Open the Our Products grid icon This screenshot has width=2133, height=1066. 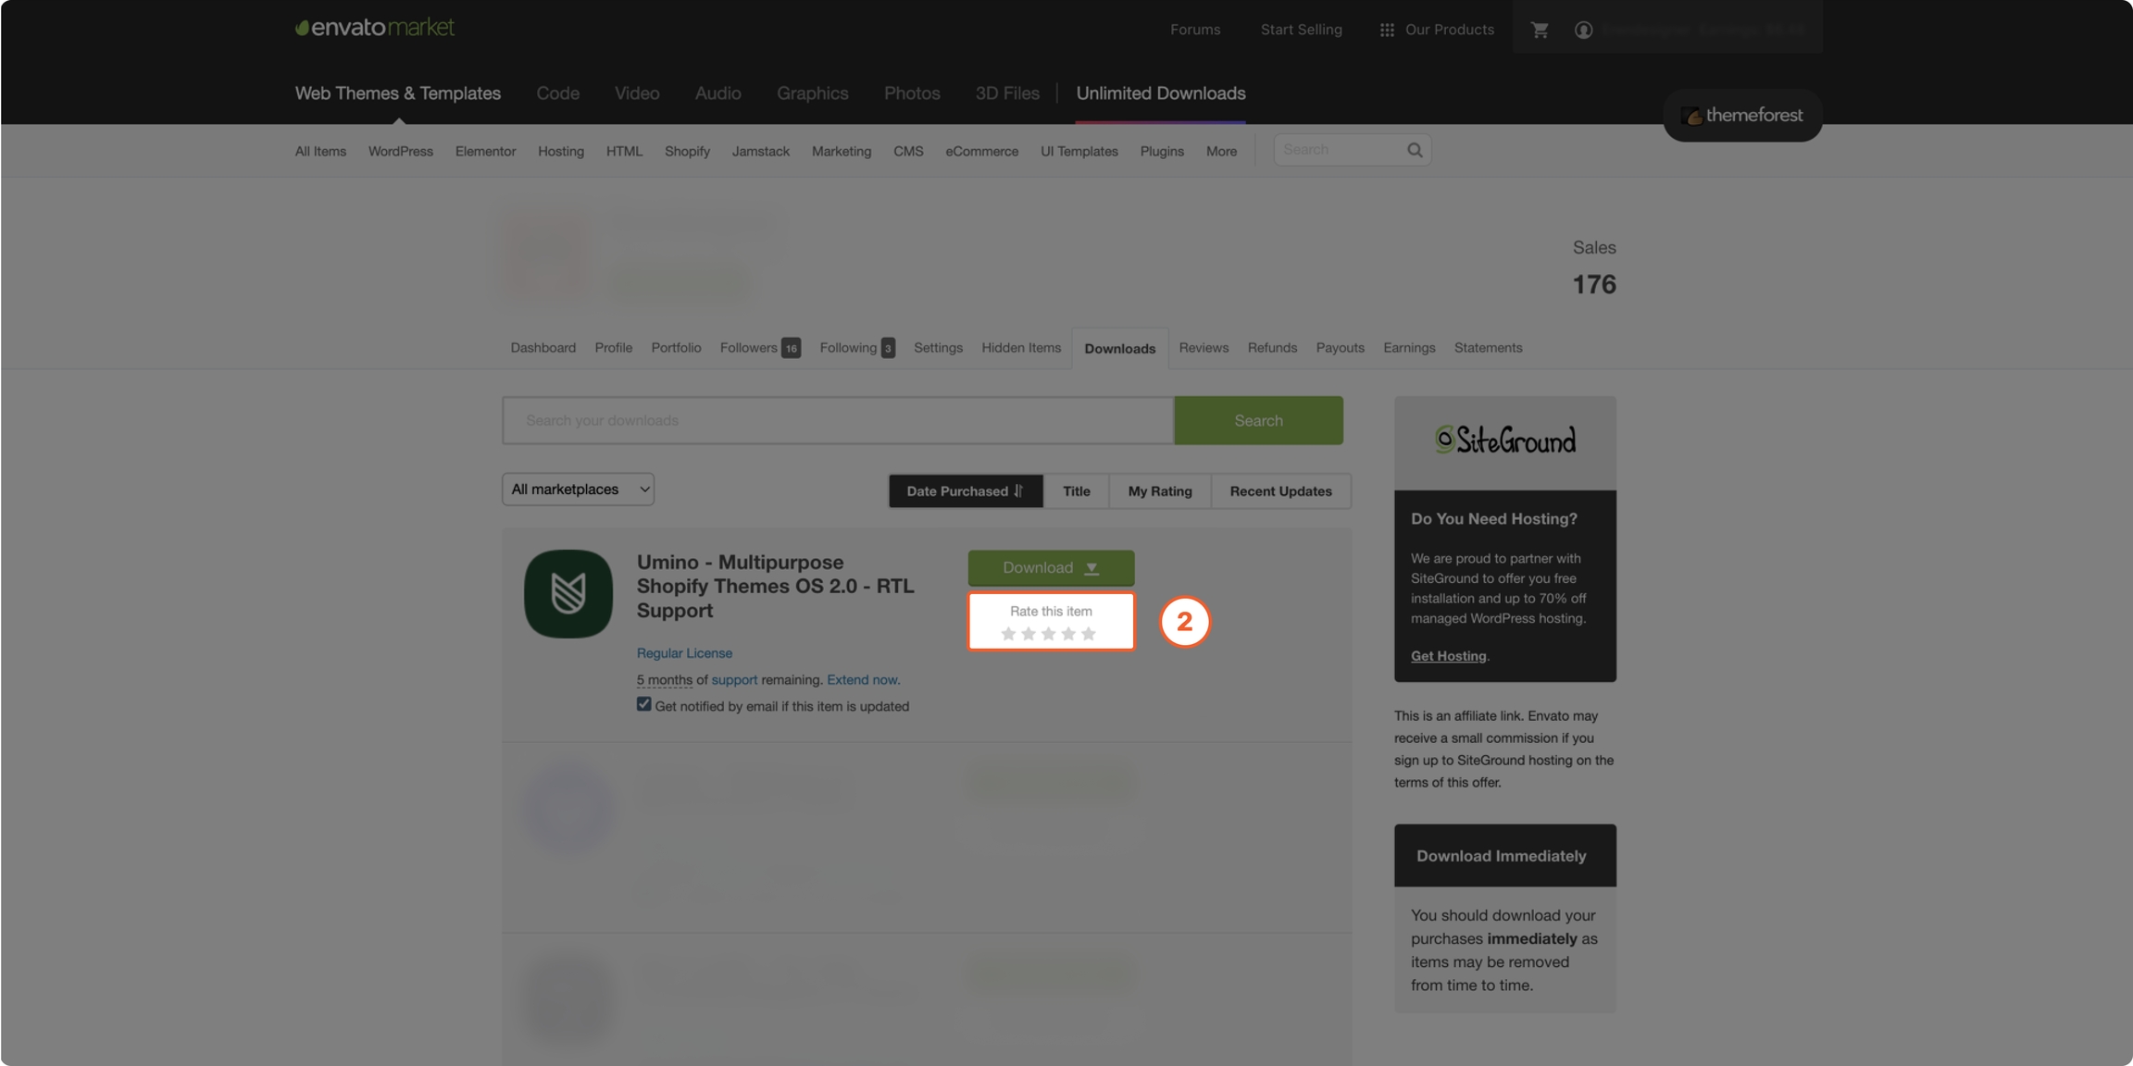pyautogui.click(x=1387, y=30)
